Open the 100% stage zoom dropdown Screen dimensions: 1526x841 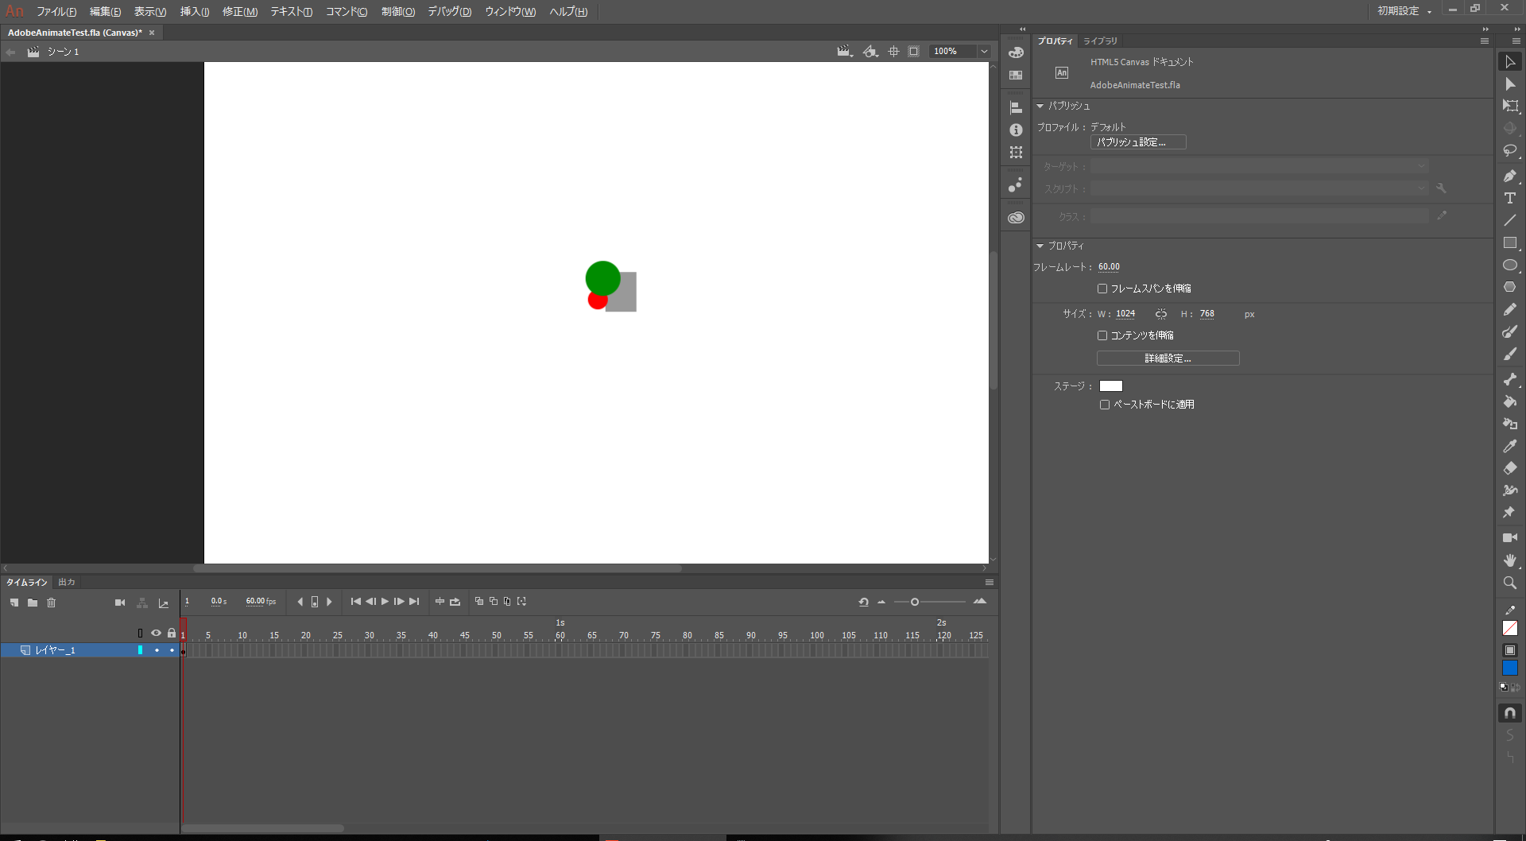(985, 51)
